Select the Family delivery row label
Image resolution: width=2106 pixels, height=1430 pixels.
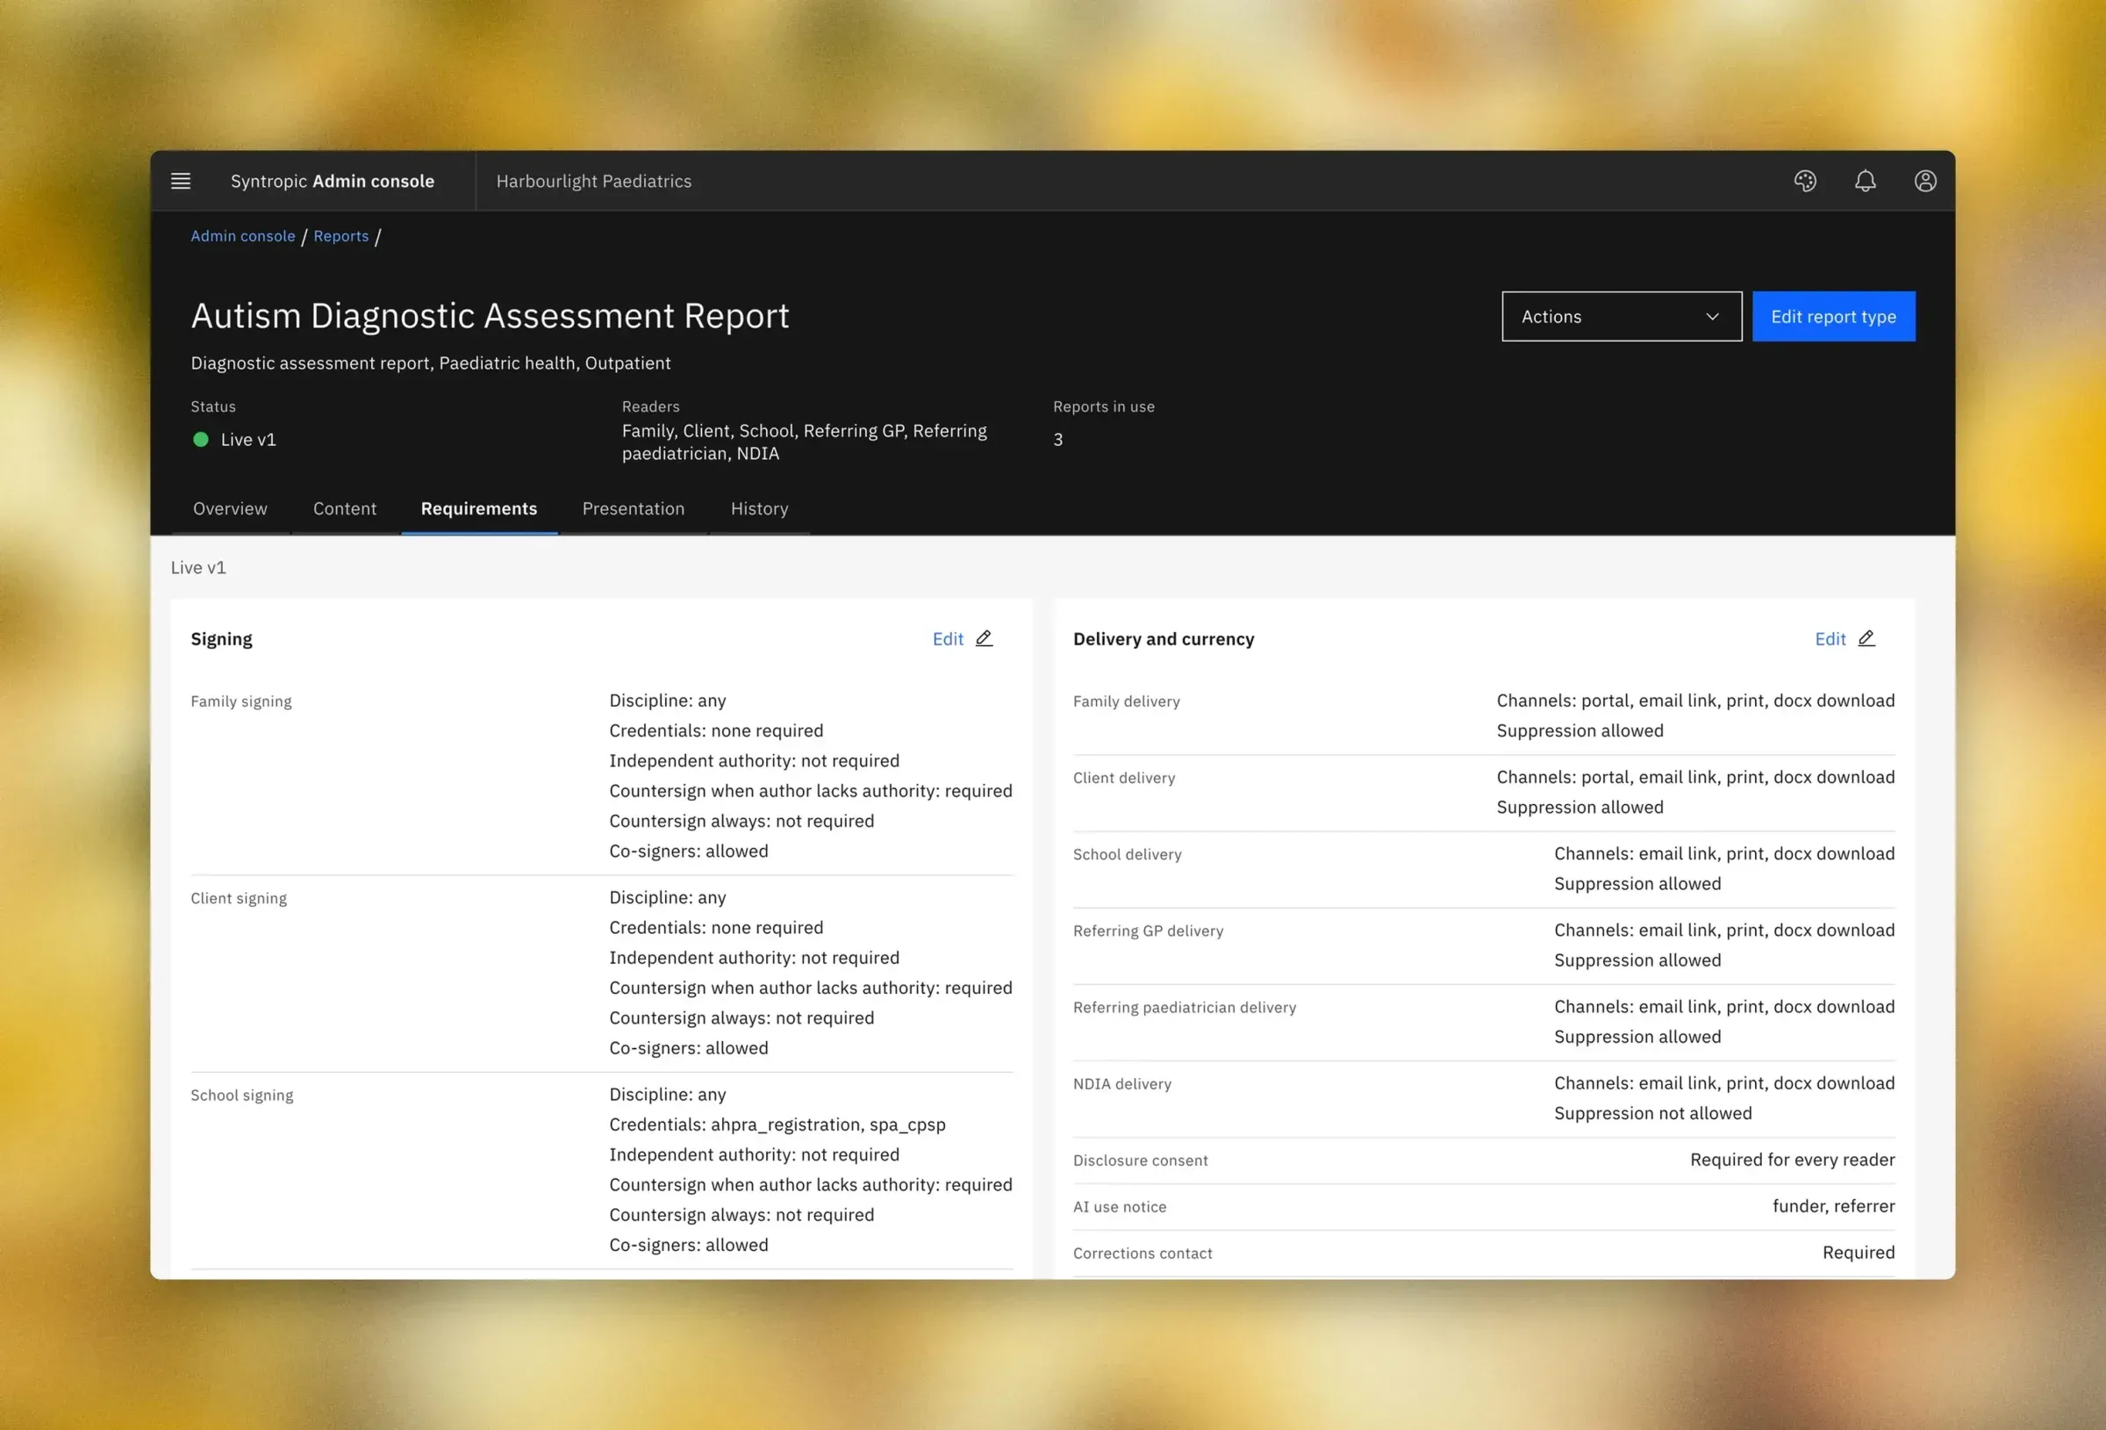(x=1127, y=702)
